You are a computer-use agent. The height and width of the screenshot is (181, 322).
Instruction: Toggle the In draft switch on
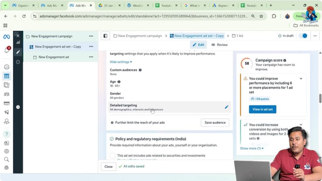(303, 36)
